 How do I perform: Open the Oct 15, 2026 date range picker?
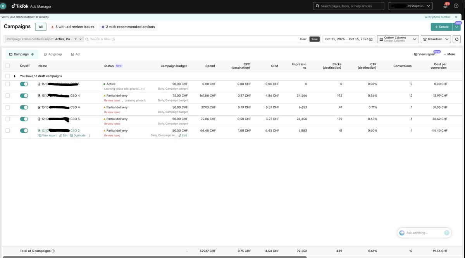[x=349, y=39]
